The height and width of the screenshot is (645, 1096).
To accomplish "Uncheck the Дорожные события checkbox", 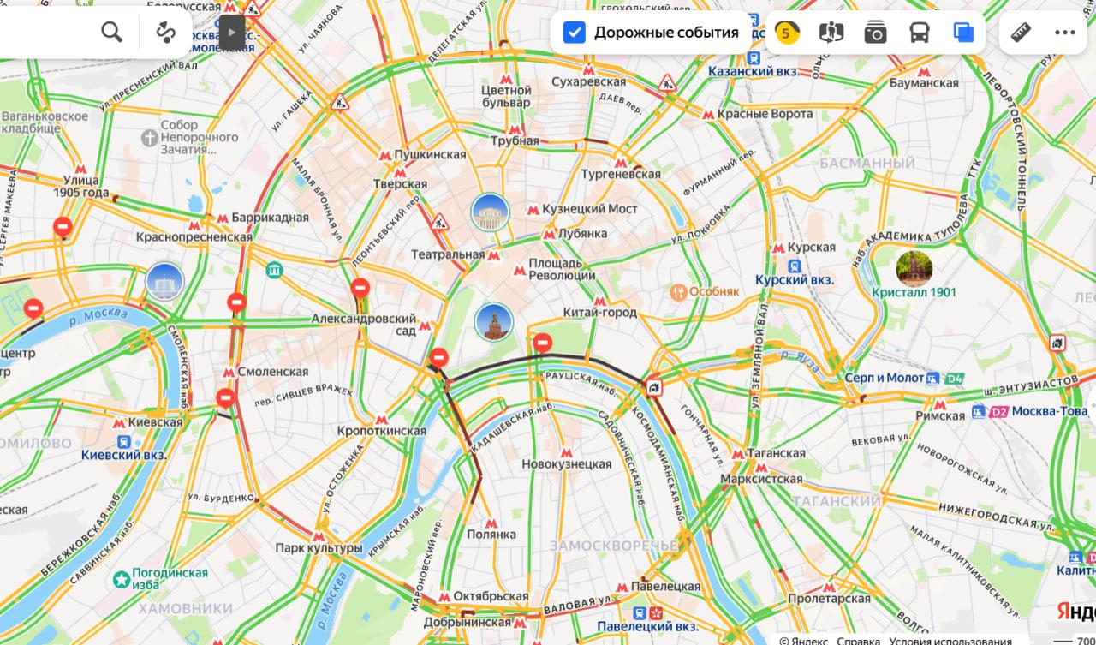I will [x=574, y=33].
